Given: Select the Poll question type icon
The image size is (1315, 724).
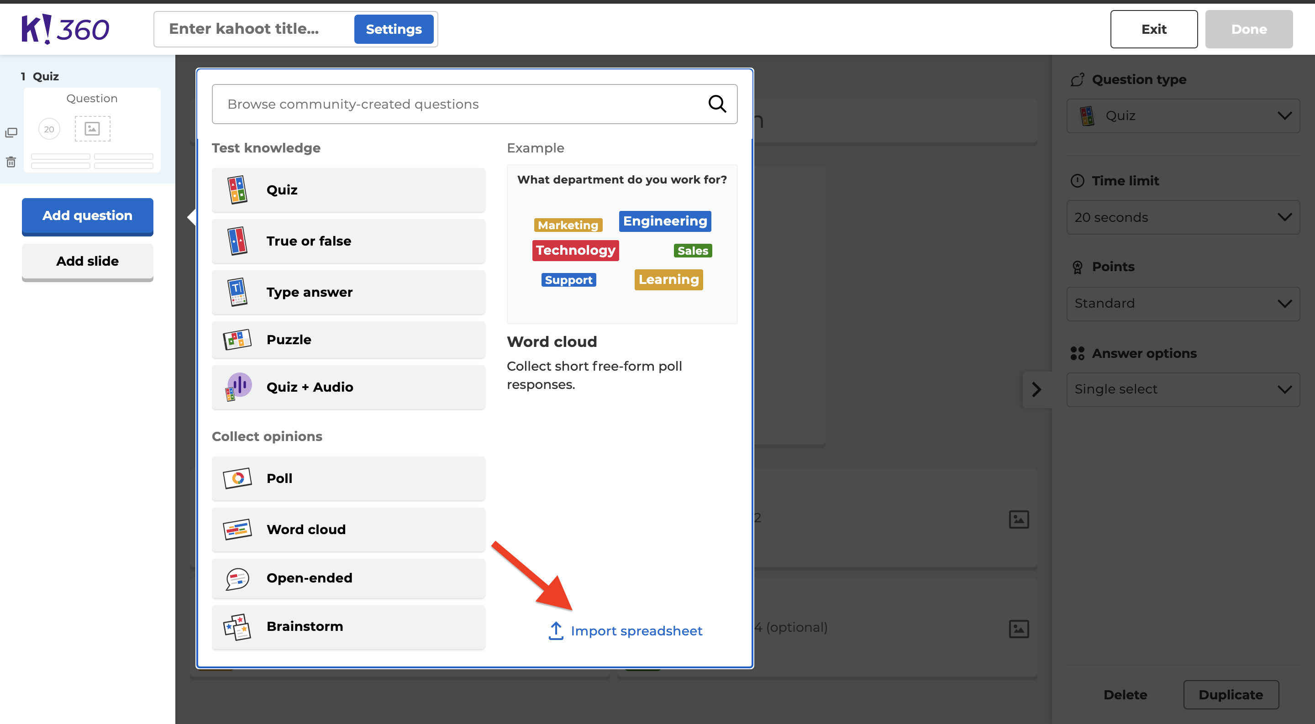Looking at the screenshot, I should pos(235,479).
